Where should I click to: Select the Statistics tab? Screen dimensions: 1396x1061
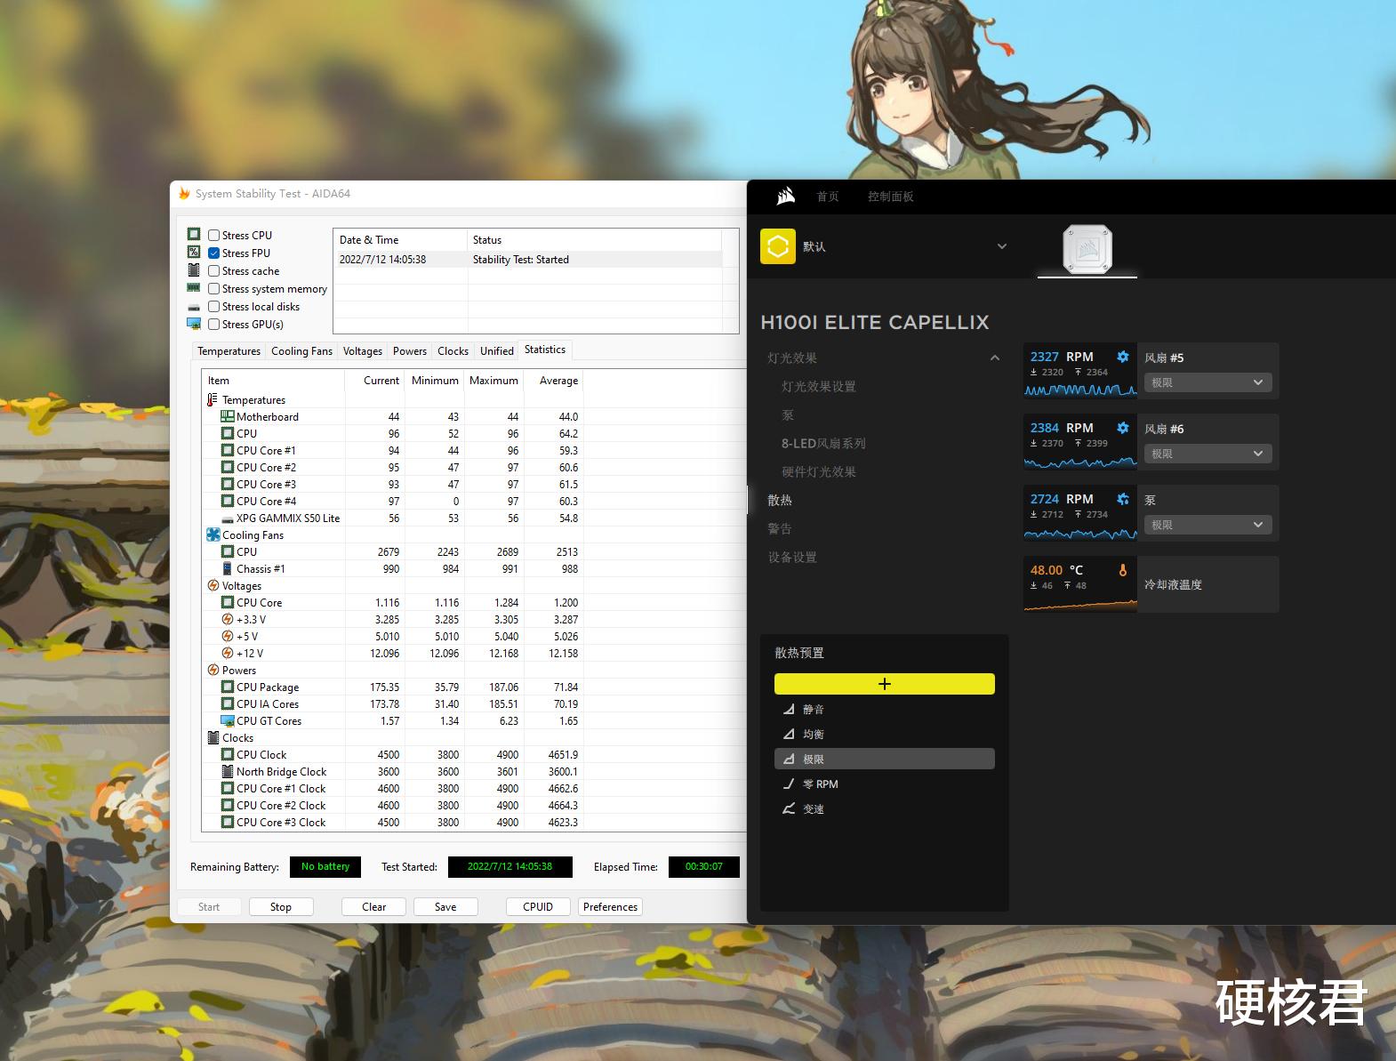pos(545,350)
